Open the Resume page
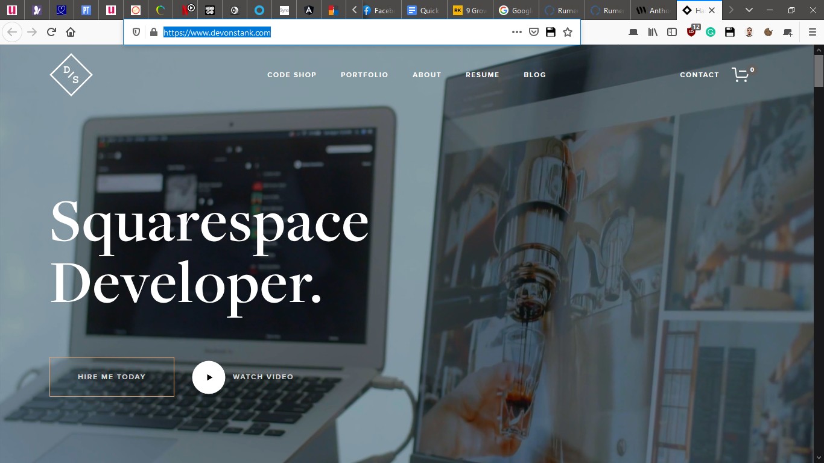This screenshot has height=463, width=824. [x=483, y=75]
